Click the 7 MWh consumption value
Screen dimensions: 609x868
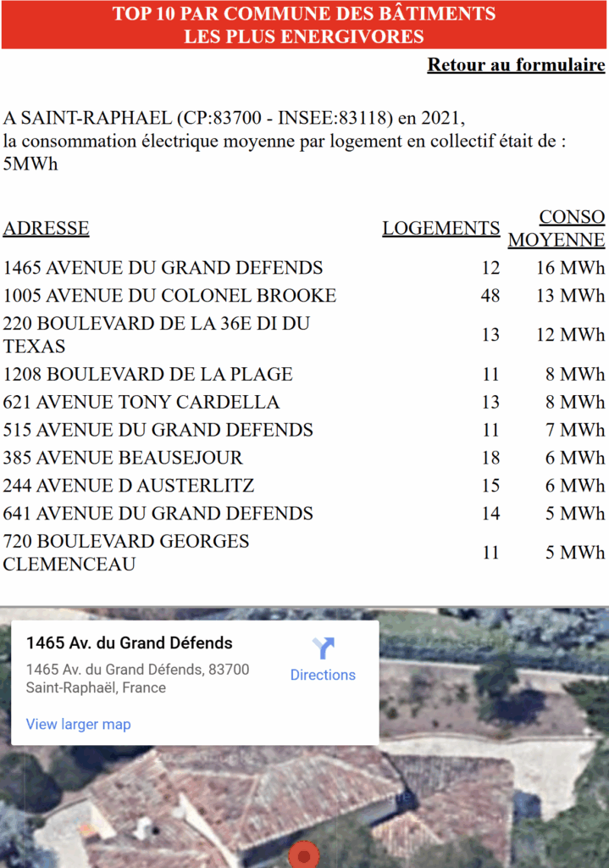point(575,430)
